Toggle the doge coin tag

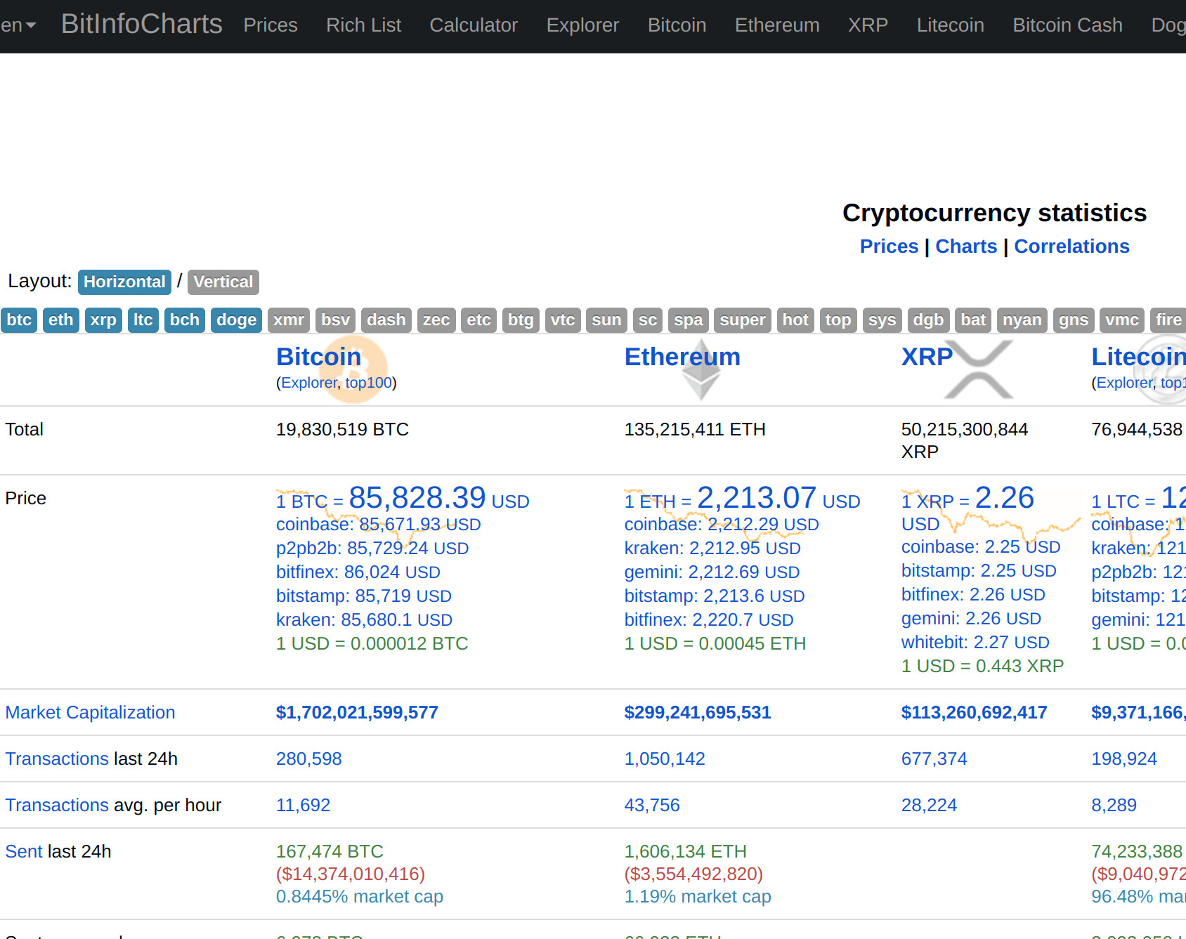[x=236, y=320]
